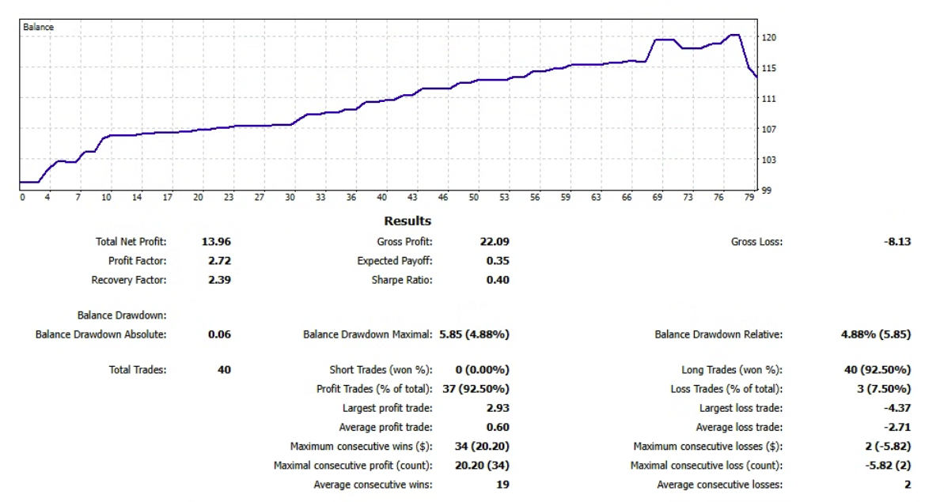This screenshot has width=944, height=502.
Task: Select the Gross Loss value -8.13
Action: (897, 242)
